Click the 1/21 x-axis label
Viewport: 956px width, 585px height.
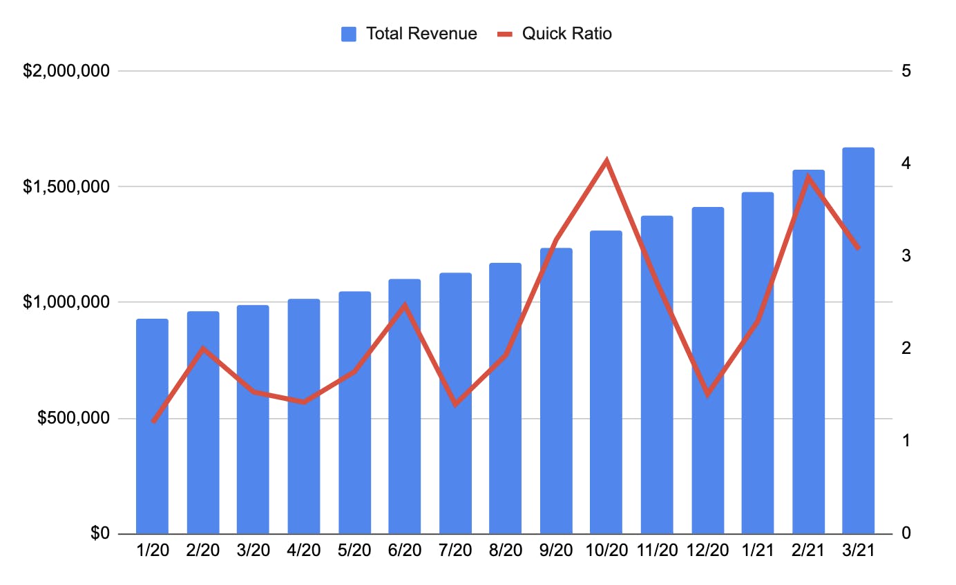pos(758,551)
